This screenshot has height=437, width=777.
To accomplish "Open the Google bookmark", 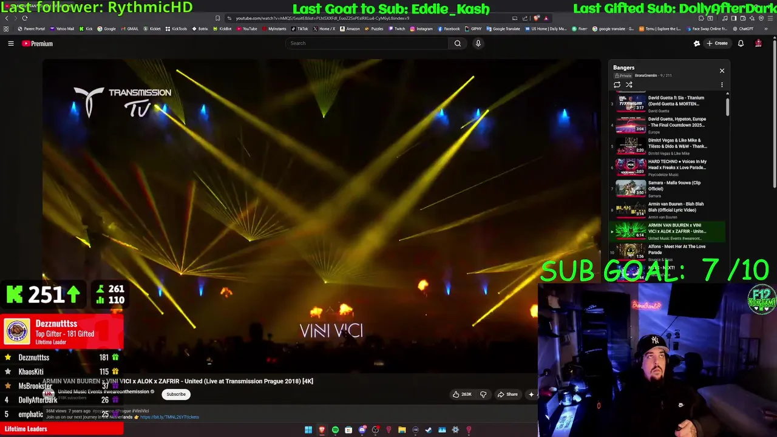I will pos(107,29).
